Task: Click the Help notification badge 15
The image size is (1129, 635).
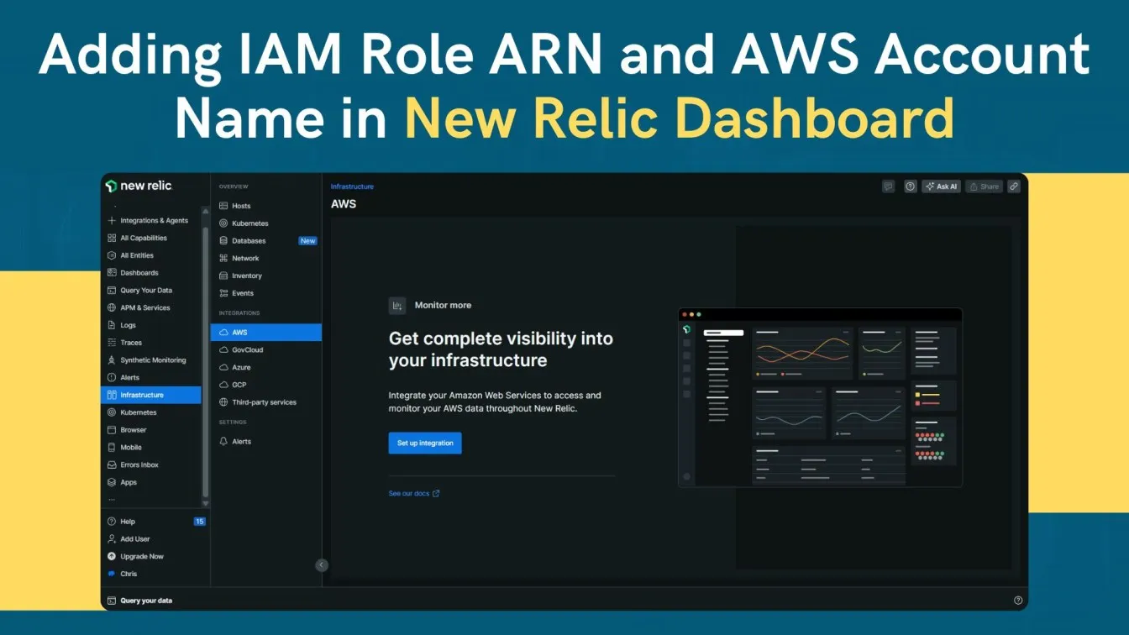Action: (x=200, y=522)
